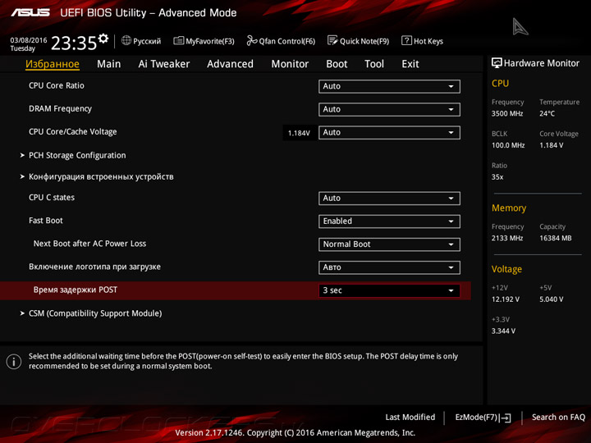Click the 1.184V voltage readout box

(299, 133)
